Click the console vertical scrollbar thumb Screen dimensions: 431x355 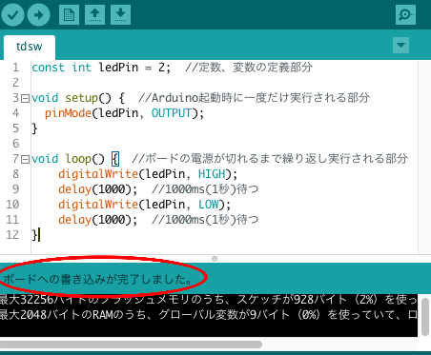tap(425, 317)
